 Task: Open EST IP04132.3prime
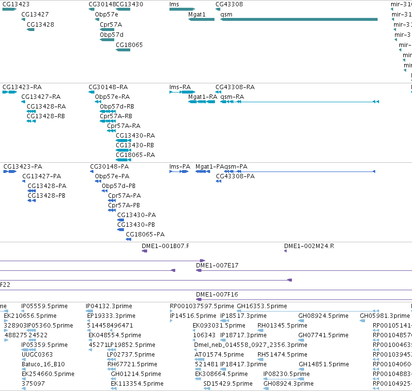point(109,306)
